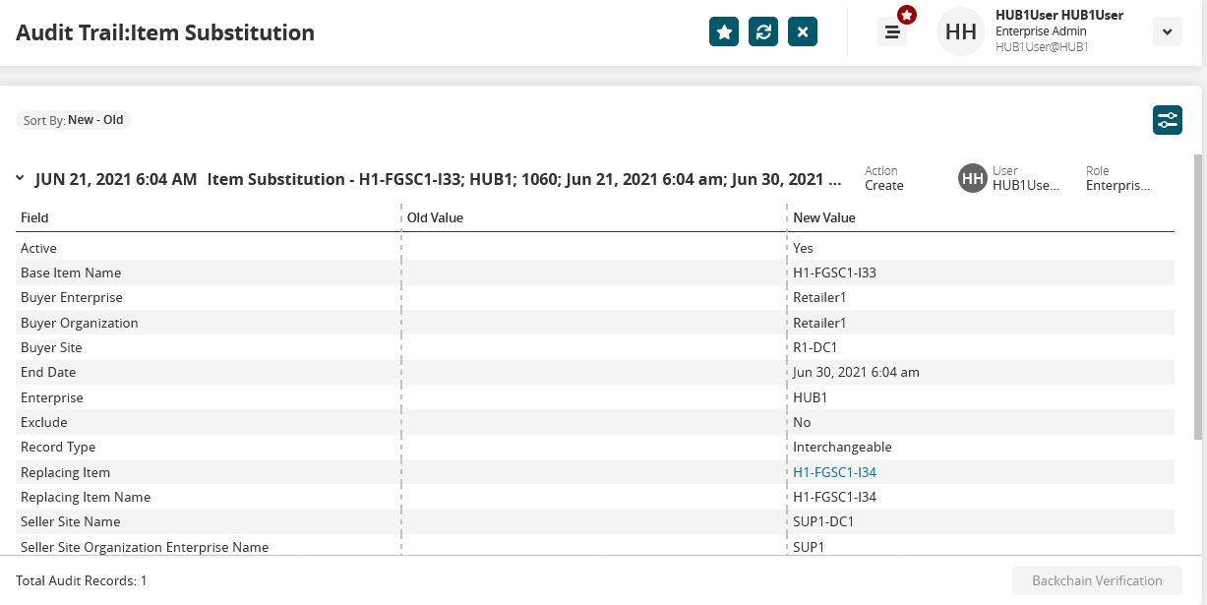Click the favorite star icon in header
This screenshot has width=1207, height=605.
click(724, 32)
